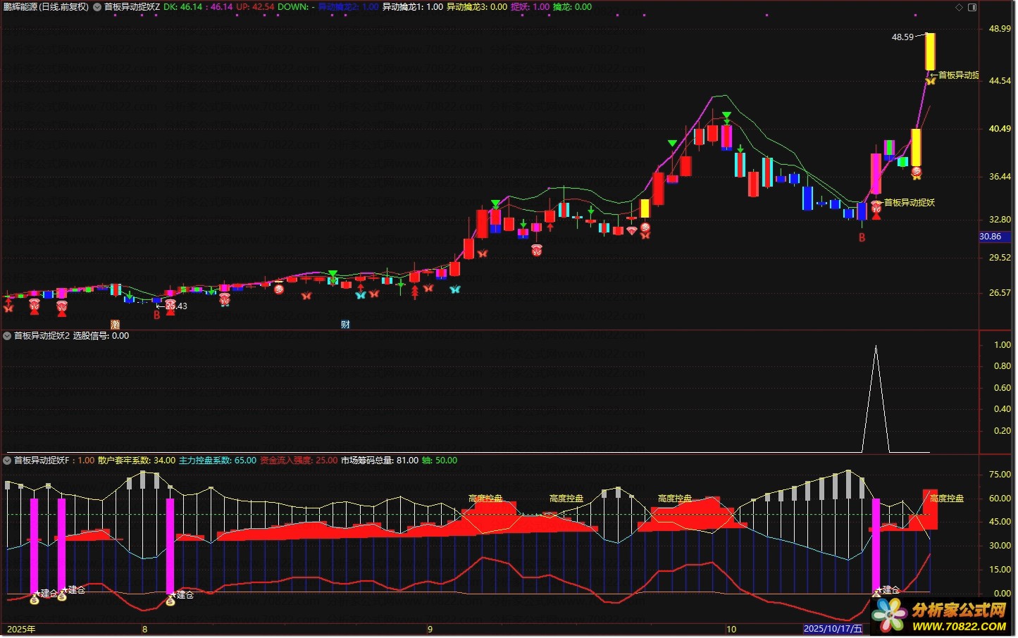Click the rightmost 高度控盘 label
Screen dimensions: 1018x638
click(947, 499)
